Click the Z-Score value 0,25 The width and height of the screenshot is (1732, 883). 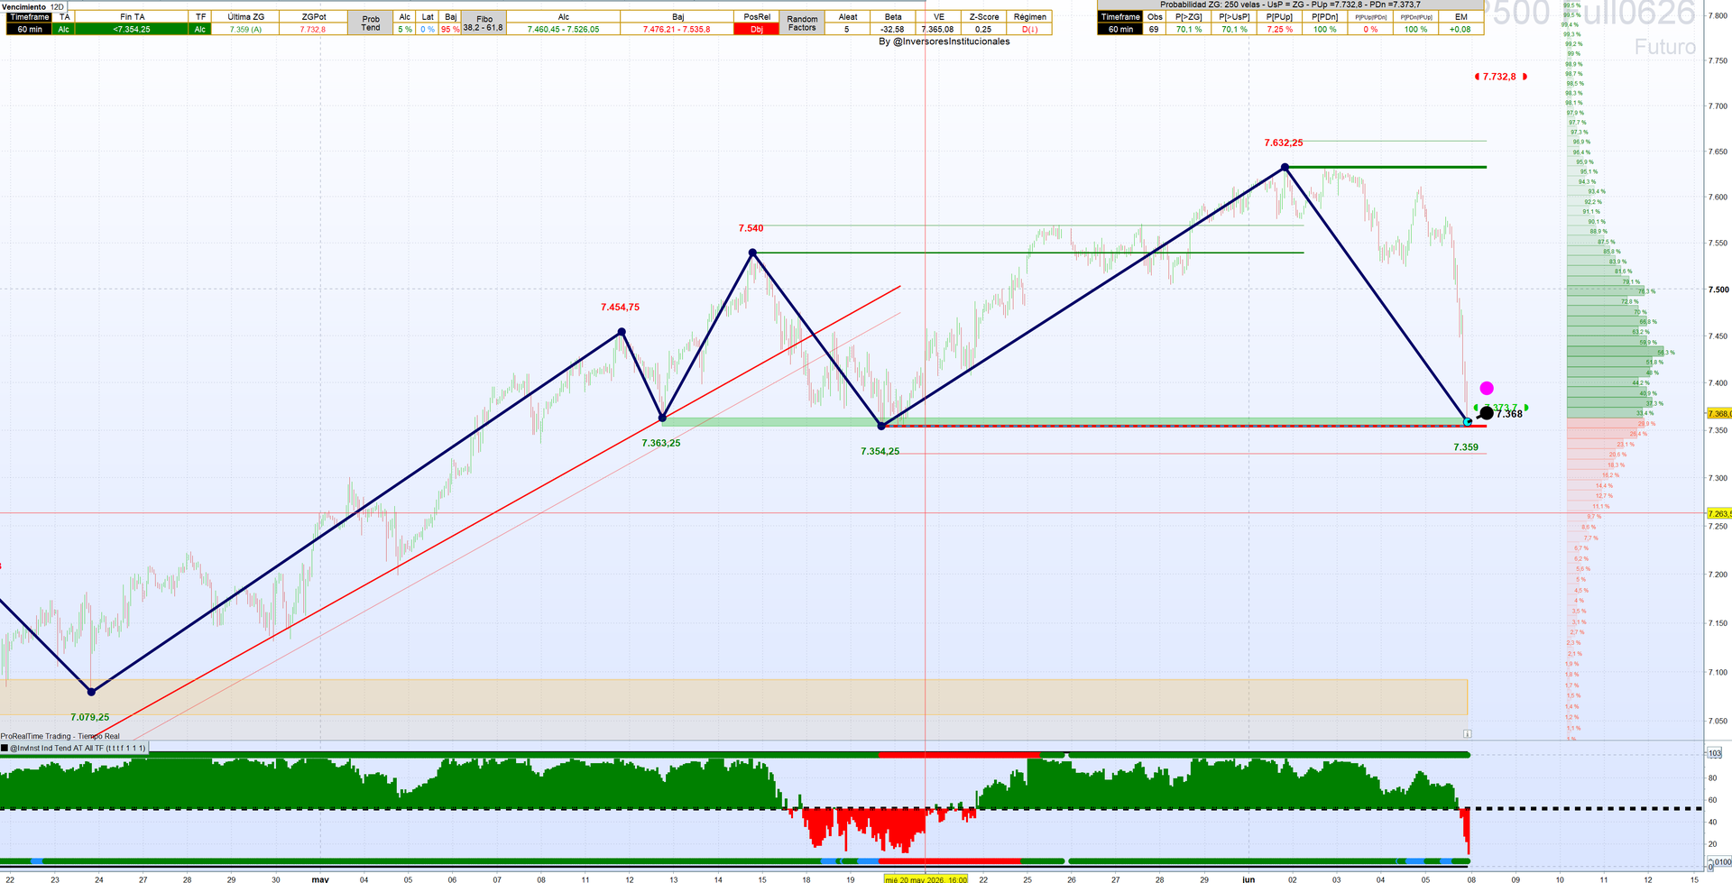coord(983,29)
